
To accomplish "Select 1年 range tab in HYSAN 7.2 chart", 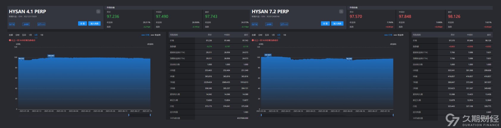I will coord(285,35).
